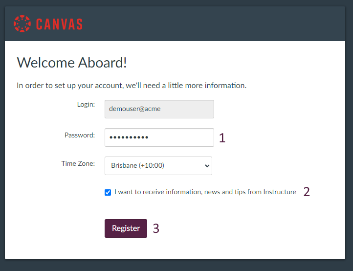Click the Time Zone label
The width and height of the screenshot is (353, 271).
click(x=78, y=163)
